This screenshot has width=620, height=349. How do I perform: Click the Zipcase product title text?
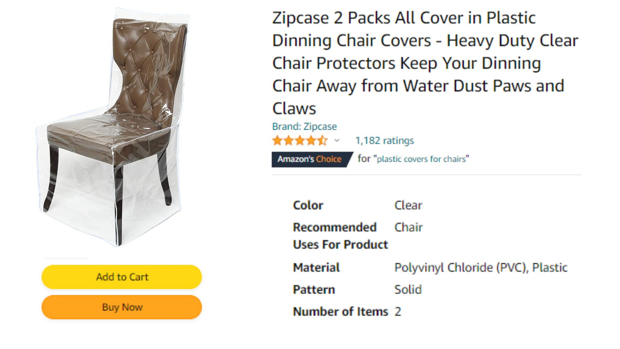tap(425, 63)
